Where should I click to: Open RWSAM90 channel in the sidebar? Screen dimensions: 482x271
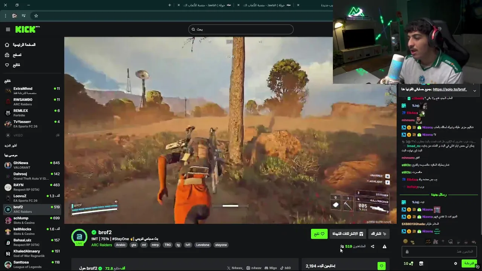(x=32, y=102)
